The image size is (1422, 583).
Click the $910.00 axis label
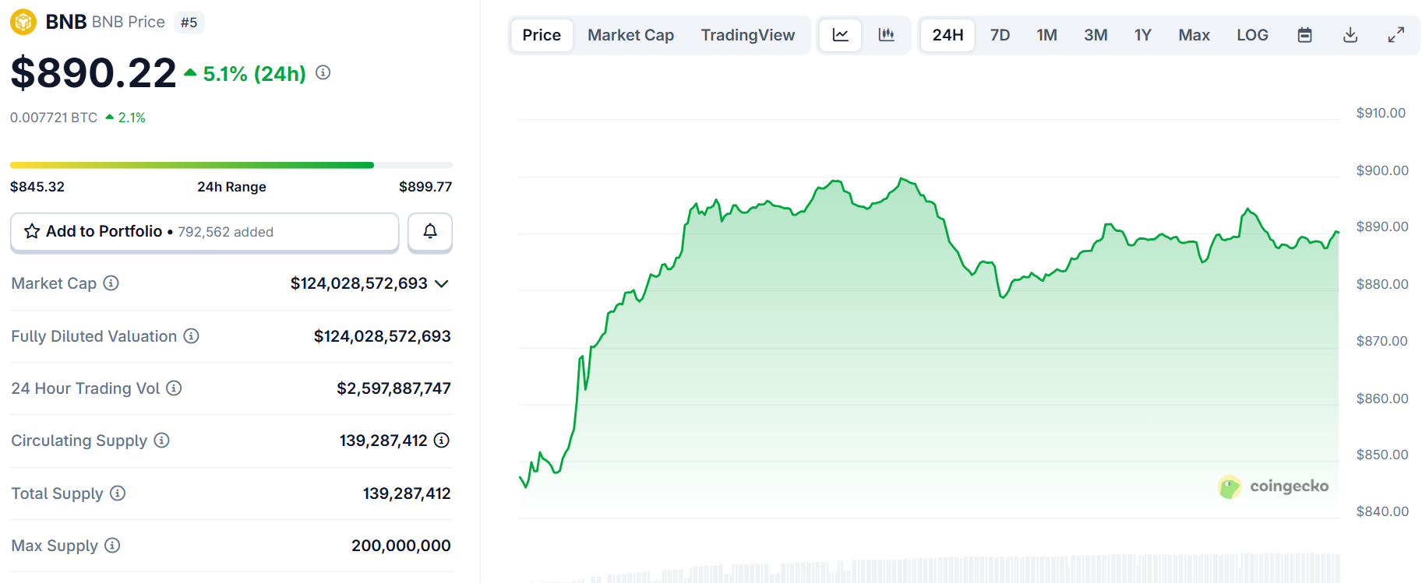tap(1381, 113)
